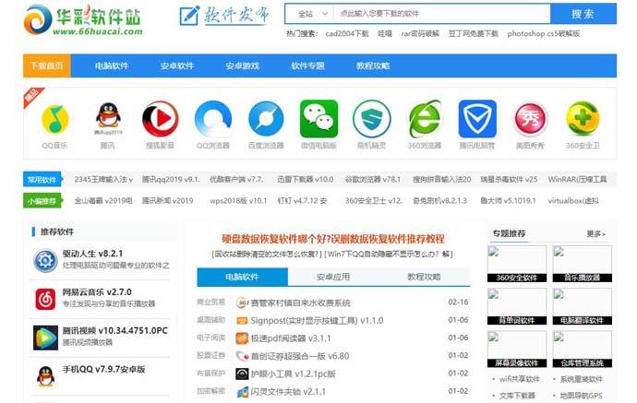Open the QQ音乐 app icon

pyautogui.click(x=54, y=119)
